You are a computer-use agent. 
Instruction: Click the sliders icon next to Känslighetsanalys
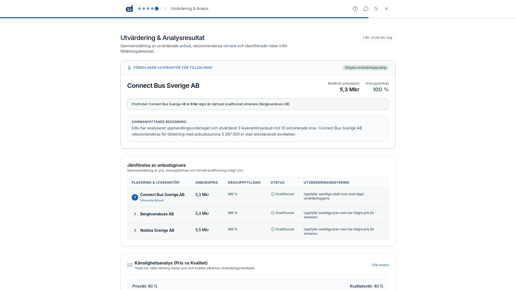(x=130, y=265)
